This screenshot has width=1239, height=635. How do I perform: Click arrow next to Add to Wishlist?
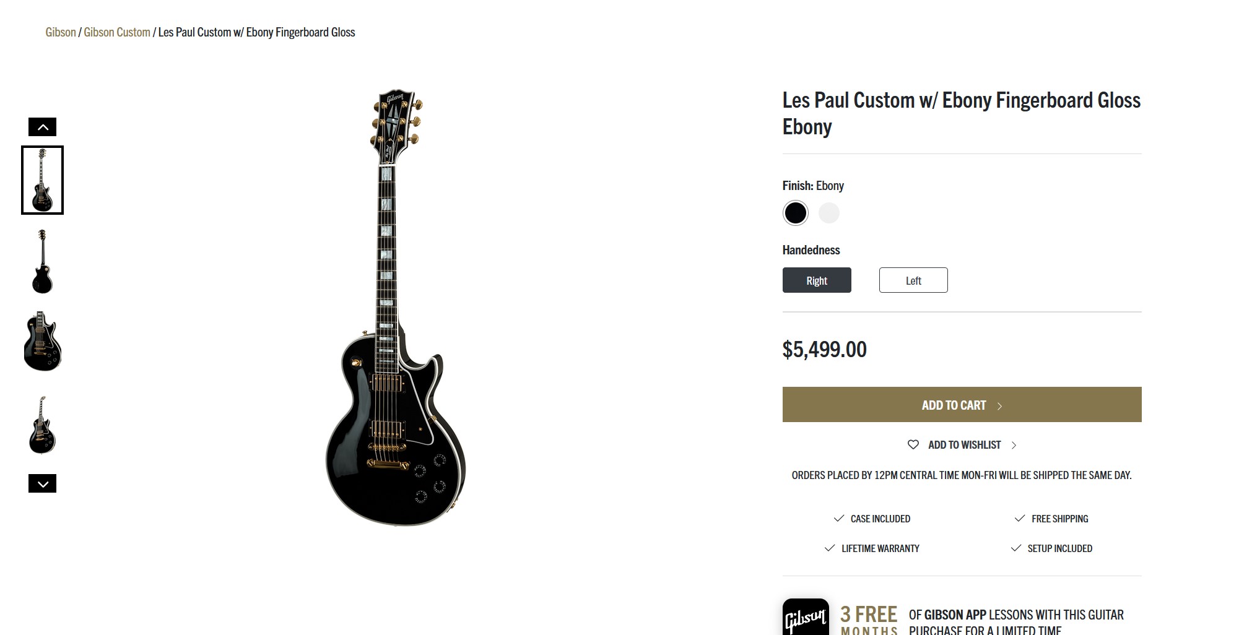(x=1014, y=445)
